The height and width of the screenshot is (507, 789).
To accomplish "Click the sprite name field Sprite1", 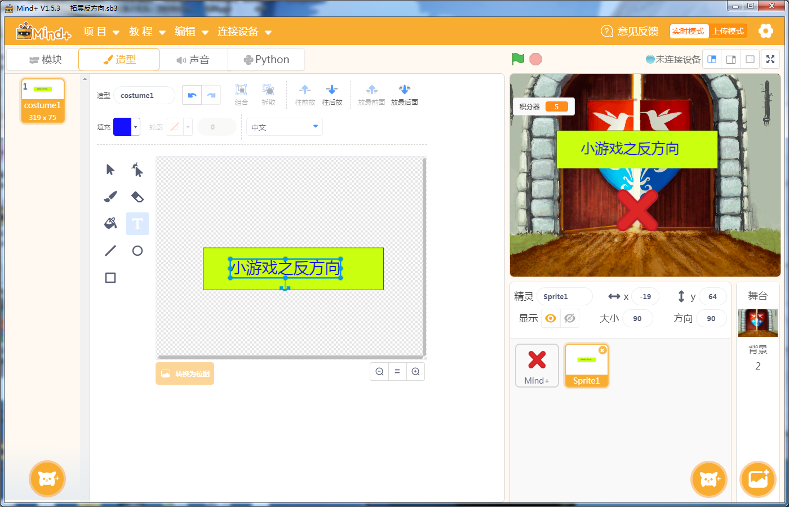I will (x=564, y=296).
